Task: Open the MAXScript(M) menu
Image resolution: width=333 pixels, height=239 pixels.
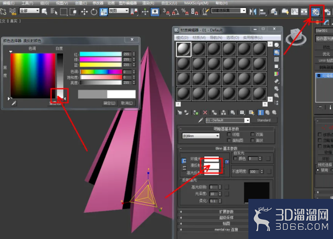Action: point(196,3)
